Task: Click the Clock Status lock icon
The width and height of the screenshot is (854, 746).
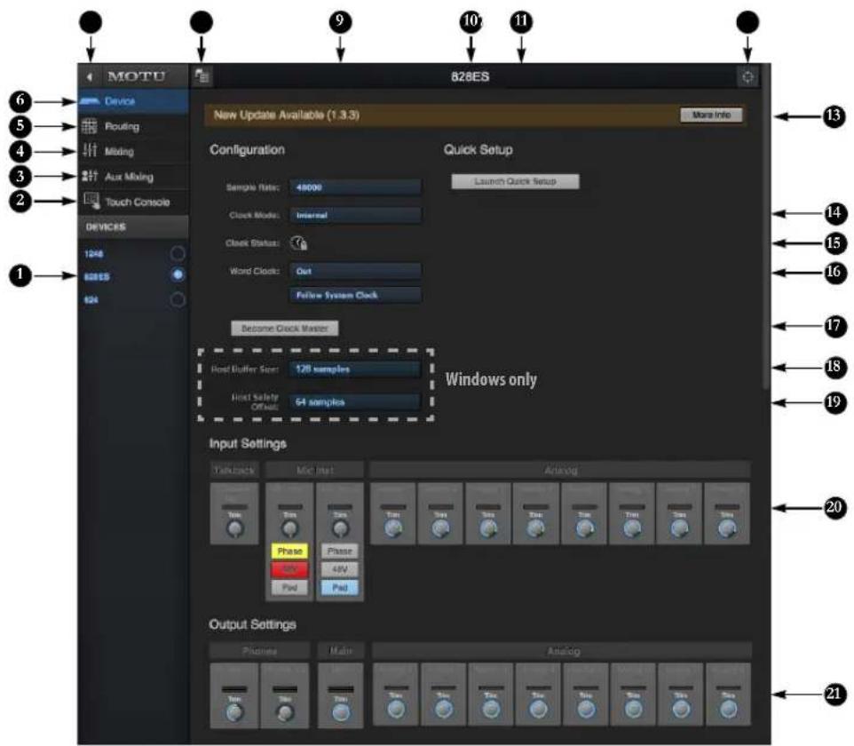Action: coord(298,243)
